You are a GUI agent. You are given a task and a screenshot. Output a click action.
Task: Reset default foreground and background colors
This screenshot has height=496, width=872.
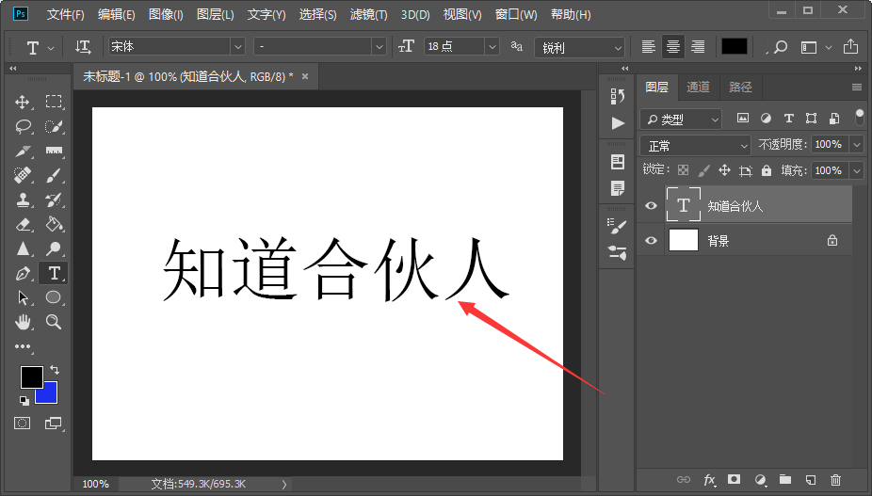24,400
